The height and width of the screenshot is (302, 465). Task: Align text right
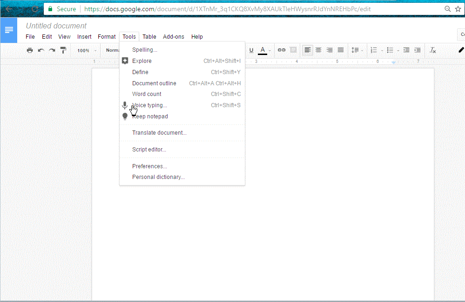[330, 50]
